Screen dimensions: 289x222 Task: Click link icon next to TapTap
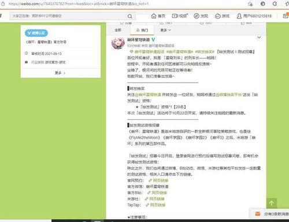point(147,205)
